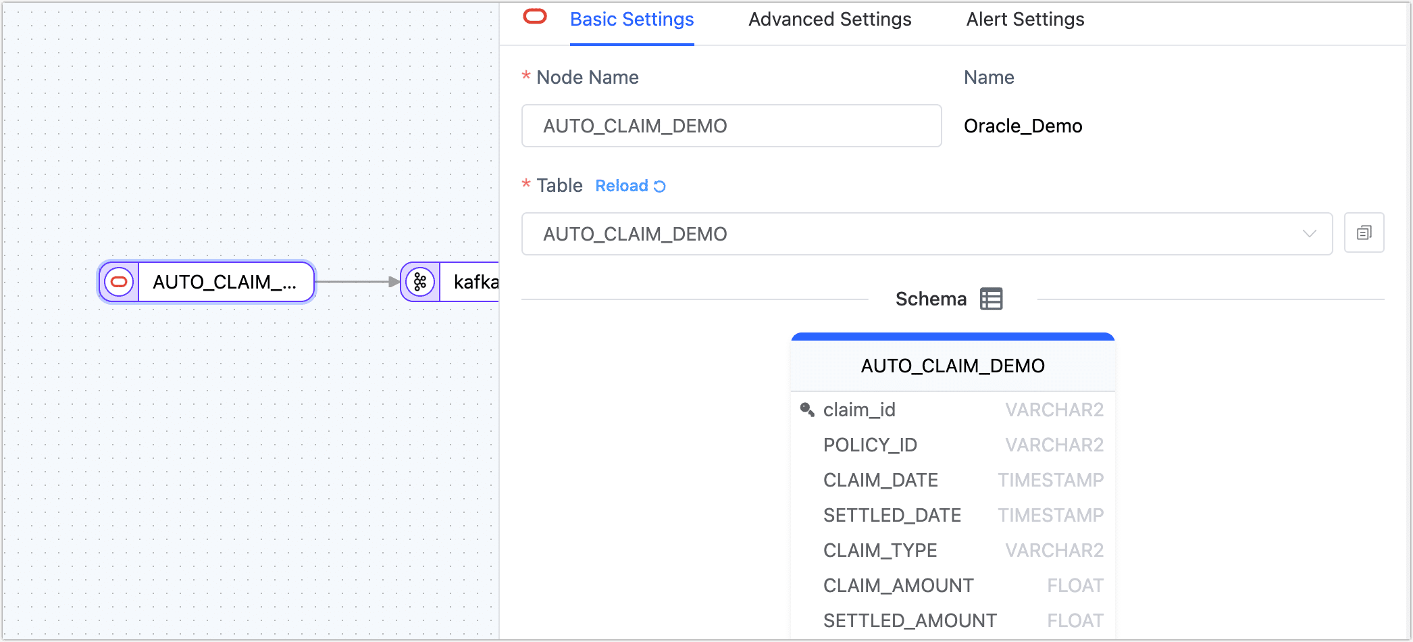Click the Oracle icon beside the Basic Settings tab
1413x642 pixels.
(x=534, y=15)
